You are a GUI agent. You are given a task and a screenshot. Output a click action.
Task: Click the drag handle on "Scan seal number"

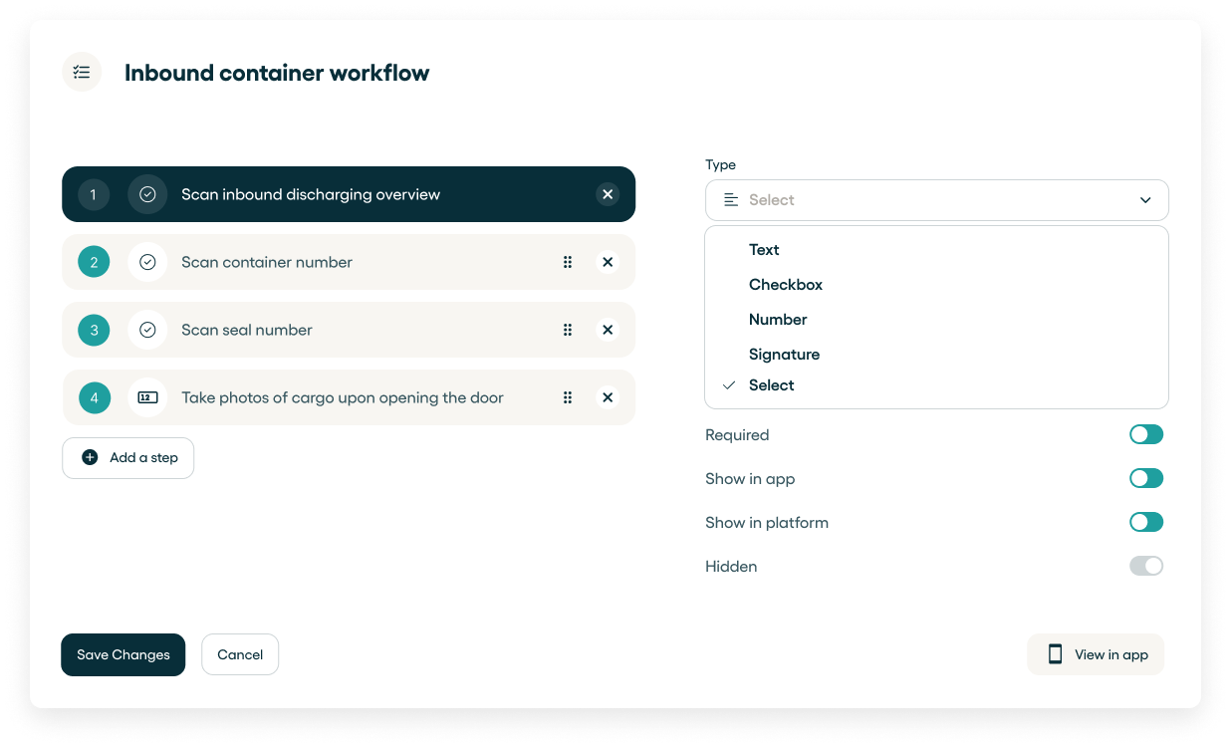click(x=568, y=330)
